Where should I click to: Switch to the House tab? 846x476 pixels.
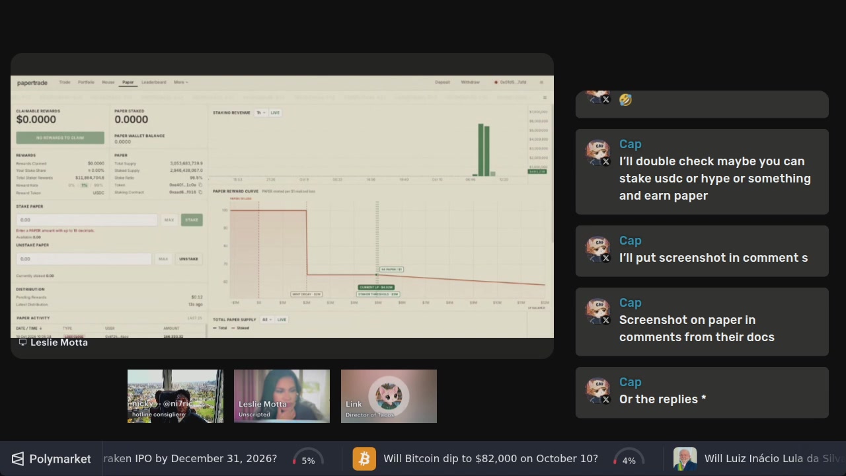pyautogui.click(x=108, y=83)
